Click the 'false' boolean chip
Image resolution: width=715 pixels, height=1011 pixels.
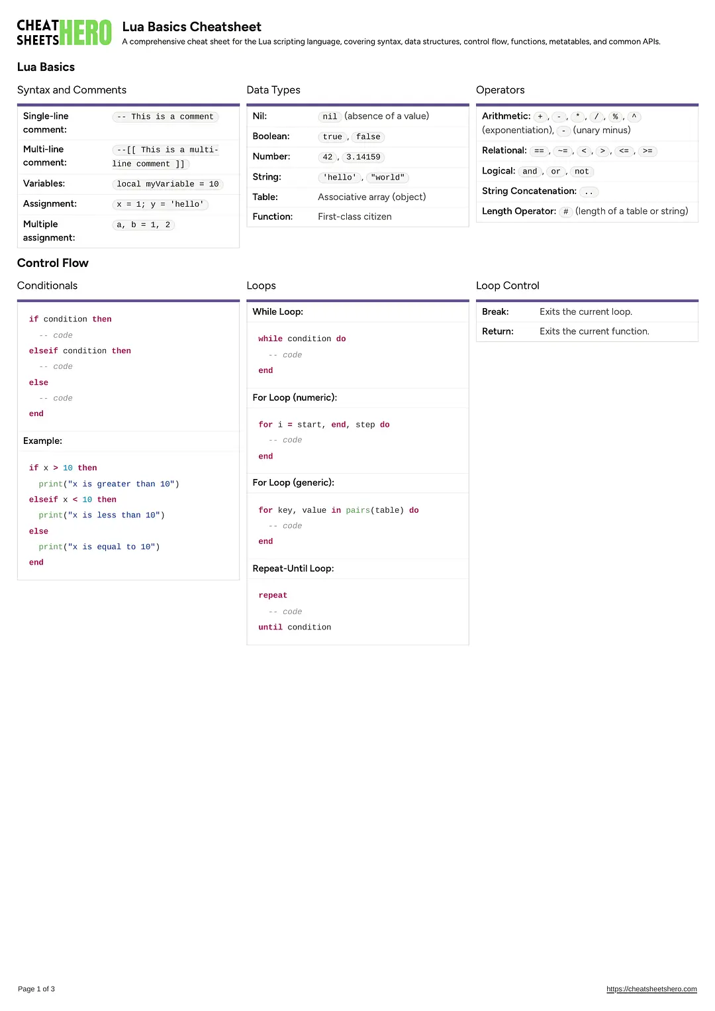pyautogui.click(x=368, y=137)
